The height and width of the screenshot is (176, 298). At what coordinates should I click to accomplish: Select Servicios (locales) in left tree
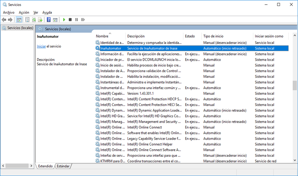pyautogui.click(x=18, y=28)
